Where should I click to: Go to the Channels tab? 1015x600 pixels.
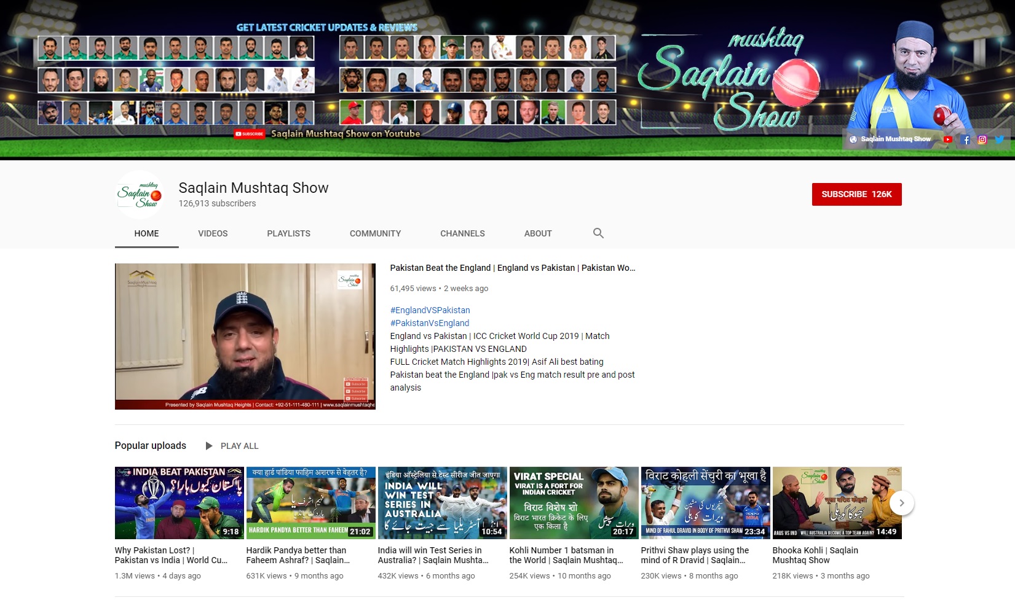[462, 233]
